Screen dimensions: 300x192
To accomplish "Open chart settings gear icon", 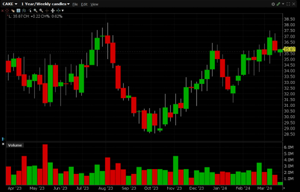I will 273,4.
